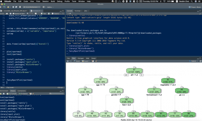
Task: Close the Untitled2.R tab
Action: point(42,11)
